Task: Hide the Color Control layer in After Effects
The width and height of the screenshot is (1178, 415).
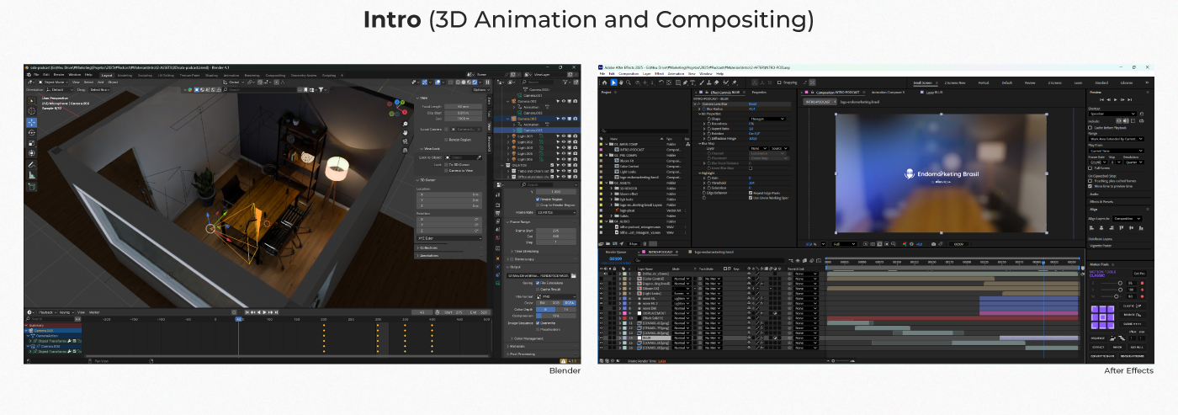Action: [602, 279]
